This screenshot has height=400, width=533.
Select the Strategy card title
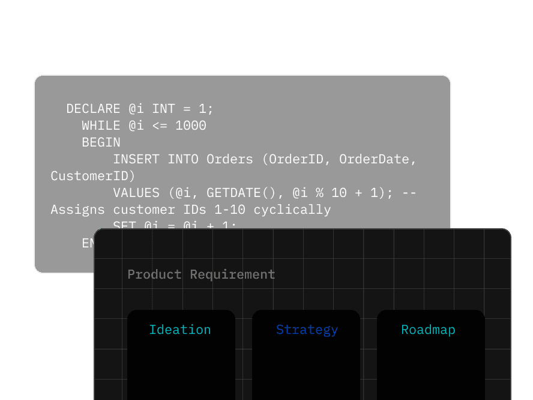[307, 330]
